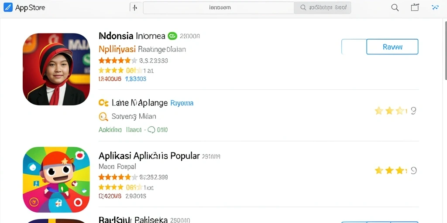Open the portrait app thumbnail with red headscarf
Viewport: 447px width, 223px height.
[x=56, y=69]
